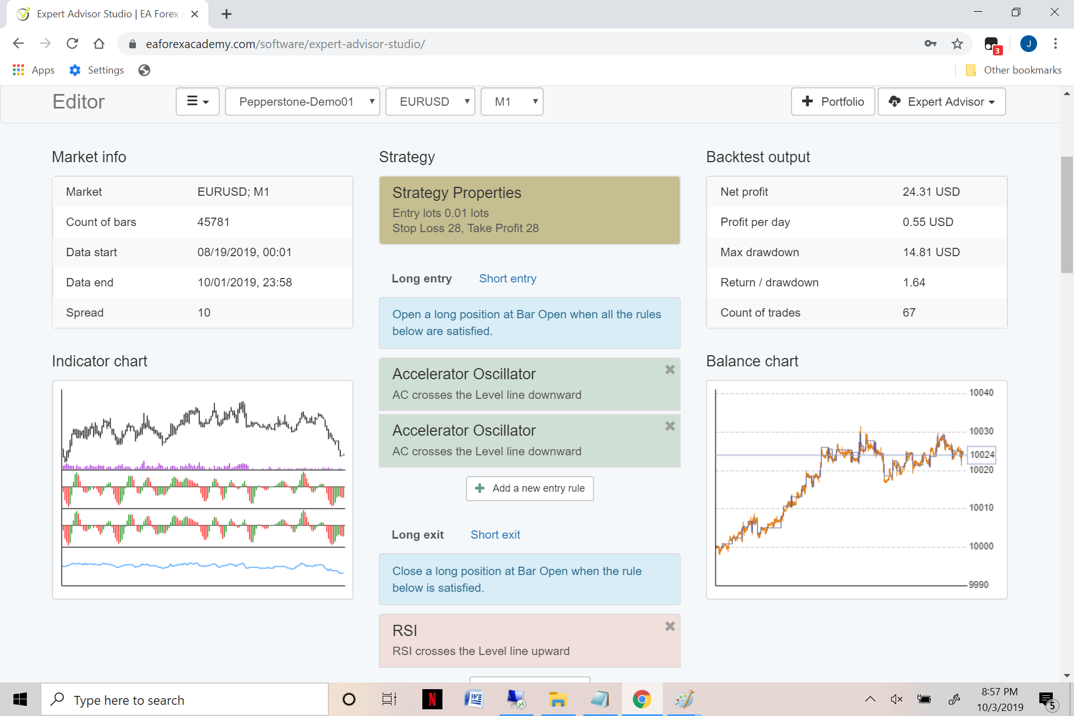Viewport: 1074px width, 716px height.
Task: Open saved password key icon
Action: click(x=930, y=44)
